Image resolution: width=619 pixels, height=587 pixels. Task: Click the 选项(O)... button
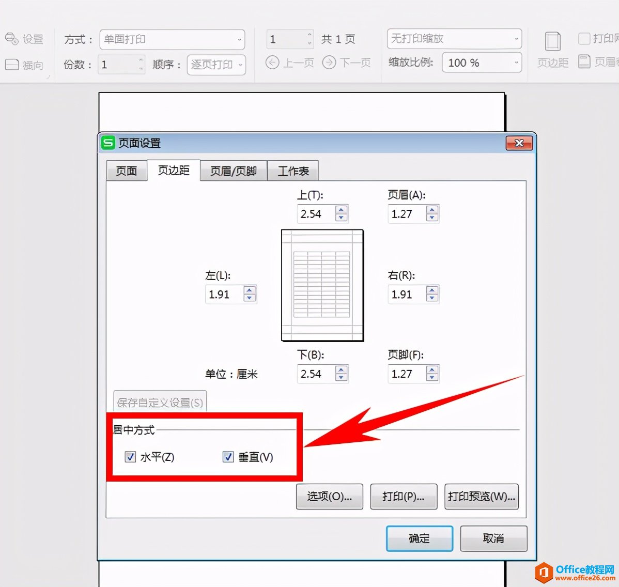click(330, 496)
